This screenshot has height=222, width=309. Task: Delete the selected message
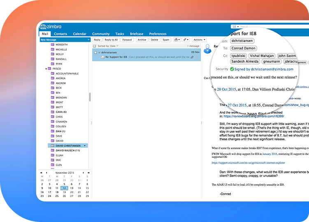[x=155, y=39]
